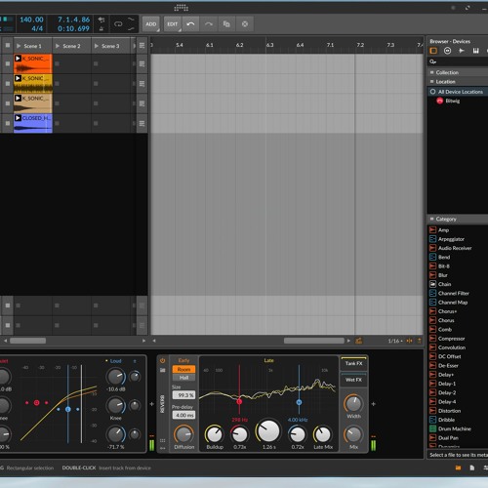Toggle the metronome icon under overdub
The image size is (488, 488).
click(x=102, y=29)
